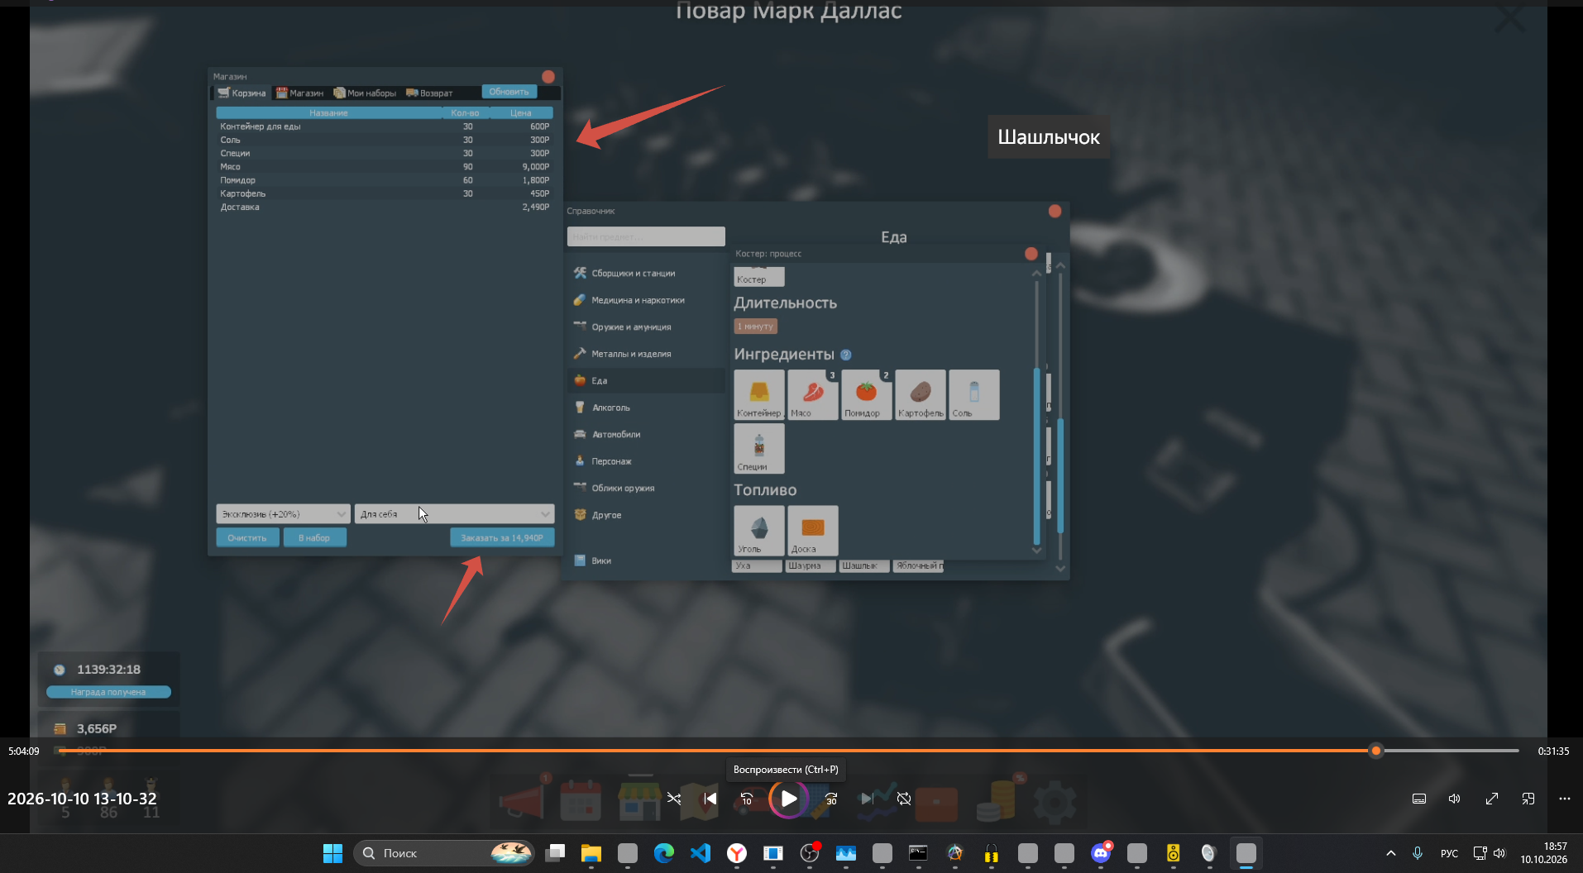Switch video to full screen
Screen dimensions: 1583x873
pos(1492,799)
